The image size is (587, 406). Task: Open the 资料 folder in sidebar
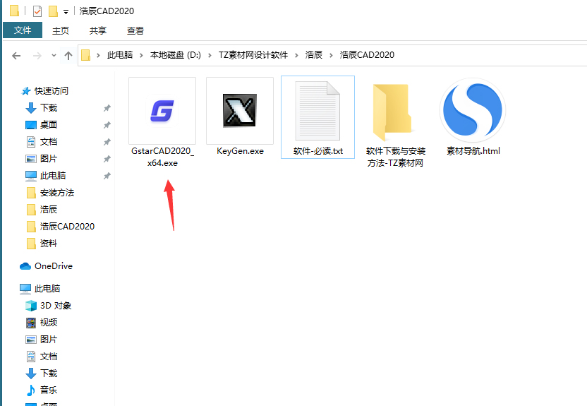click(49, 244)
